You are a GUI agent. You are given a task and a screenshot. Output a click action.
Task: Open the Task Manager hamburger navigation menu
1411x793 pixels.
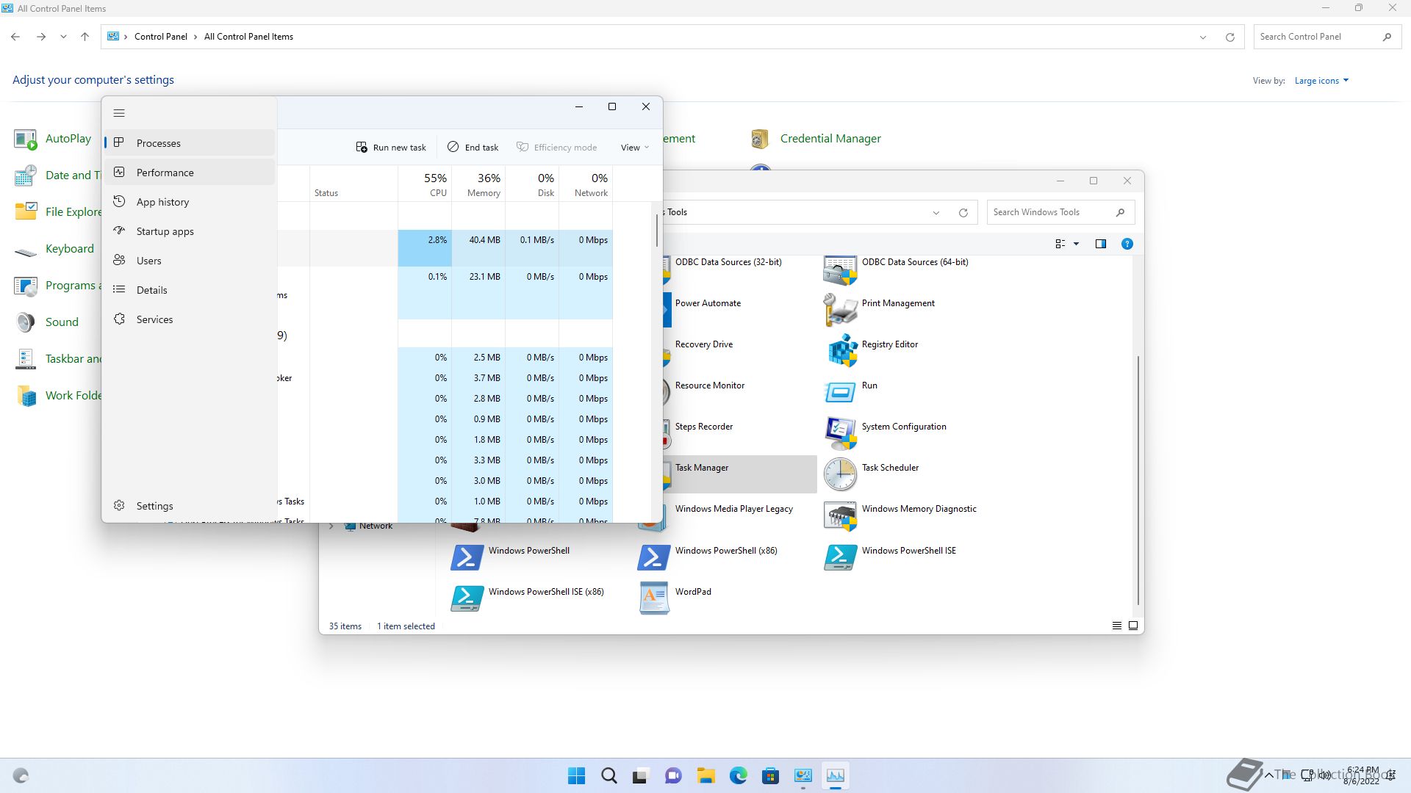click(x=119, y=113)
